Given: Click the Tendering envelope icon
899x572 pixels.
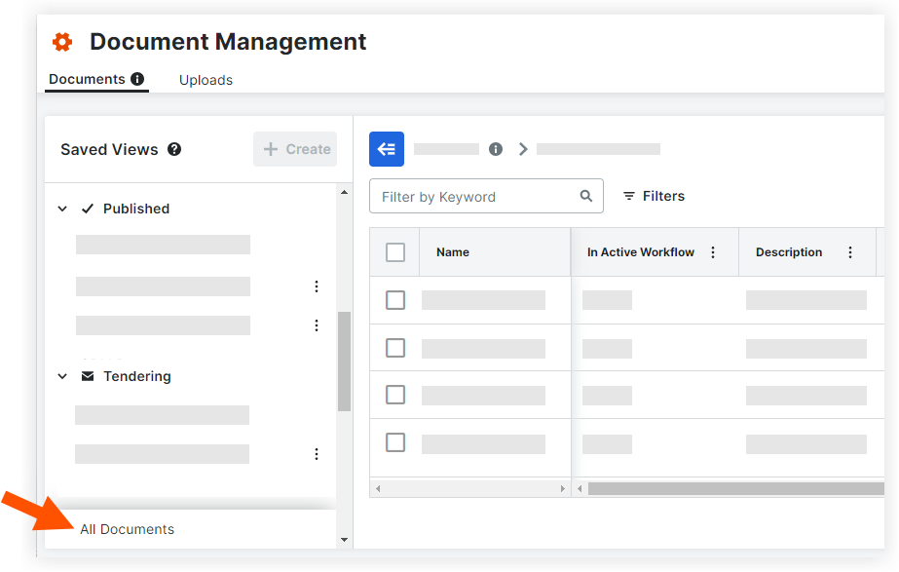Looking at the screenshot, I should [88, 376].
